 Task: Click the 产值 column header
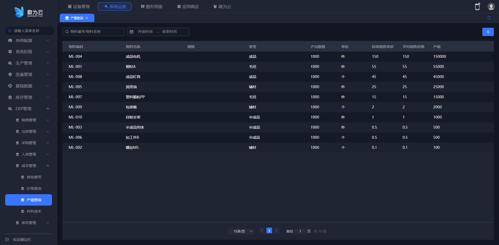(x=437, y=47)
